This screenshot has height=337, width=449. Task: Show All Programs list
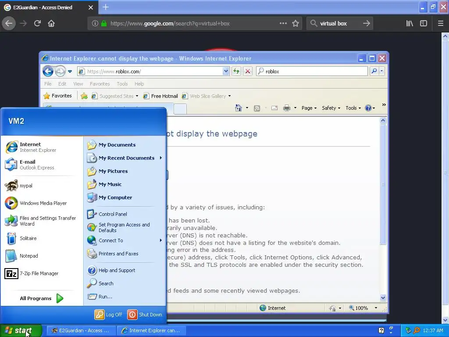pyautogui.click(x=42, y=298)
